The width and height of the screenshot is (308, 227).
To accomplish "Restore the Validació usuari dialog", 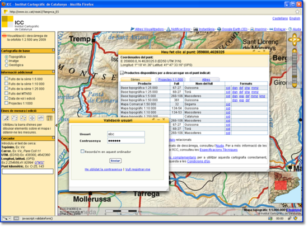I will pos(153,119).
